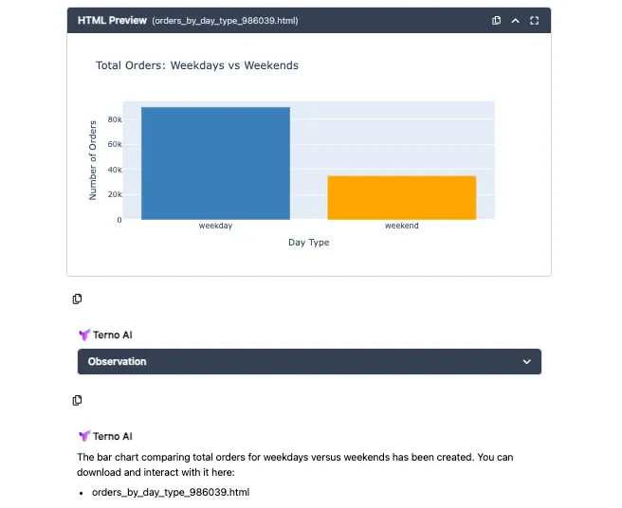Click the Terno AI logo above Observation

(x=84, y=335)
